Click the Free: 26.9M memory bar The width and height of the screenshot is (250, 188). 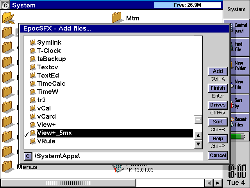187,5
